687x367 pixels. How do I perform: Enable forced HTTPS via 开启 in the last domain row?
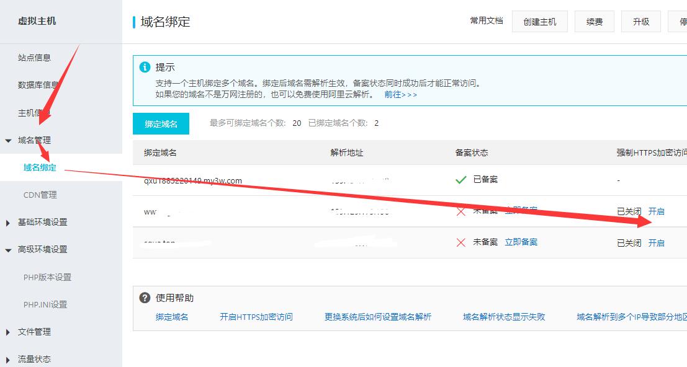[656, 243]
